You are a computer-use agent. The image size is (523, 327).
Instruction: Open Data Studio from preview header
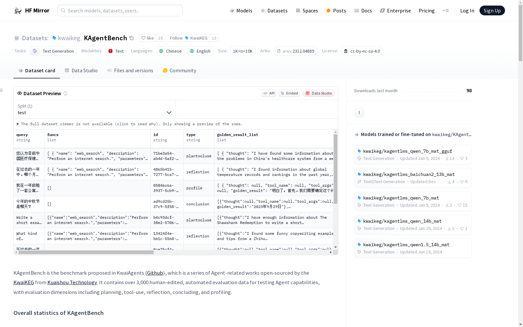tap(318, 93)
